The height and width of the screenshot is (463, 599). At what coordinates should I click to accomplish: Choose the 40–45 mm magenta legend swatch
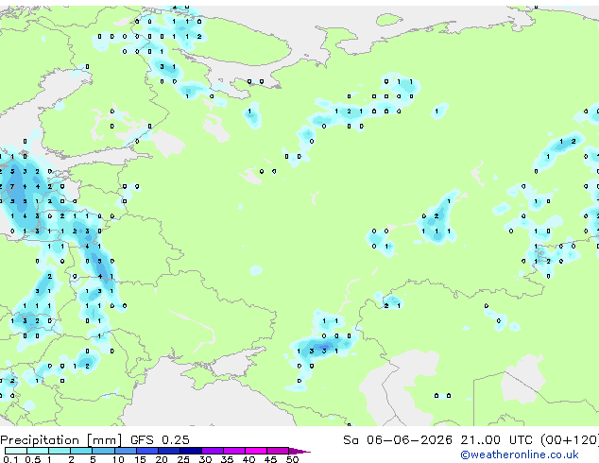(256, 451)
